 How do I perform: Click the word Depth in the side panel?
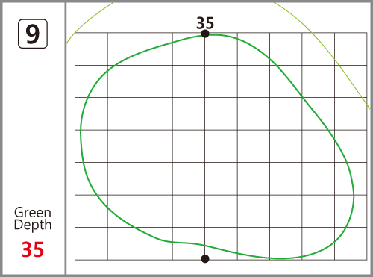[x=33, y=225]
